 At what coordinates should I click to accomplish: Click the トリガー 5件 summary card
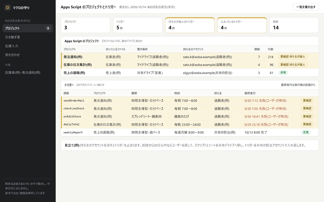138,25
